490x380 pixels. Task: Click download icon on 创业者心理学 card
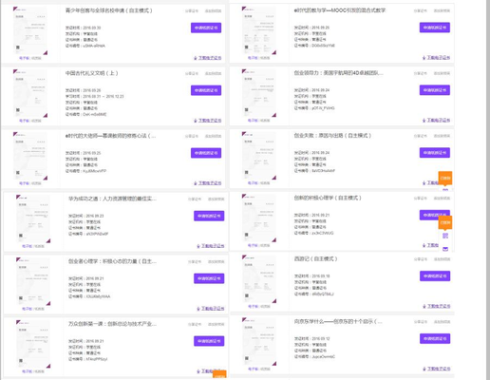pos(198,309)
